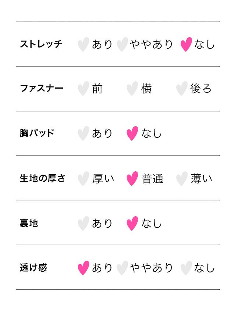235x314 pixels.
Task: Click the gray heart for 透け感 なし
Action: point(186,268)
